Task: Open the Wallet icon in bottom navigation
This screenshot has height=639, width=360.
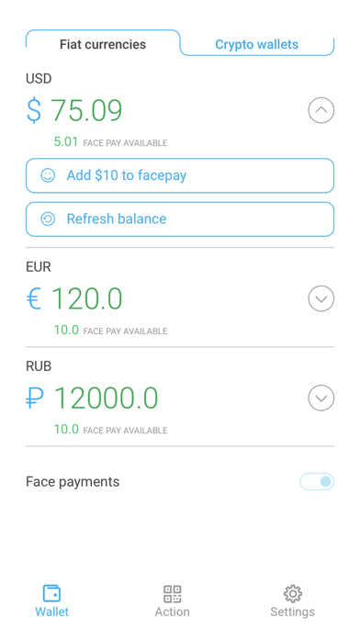Action: coord(51,593)
